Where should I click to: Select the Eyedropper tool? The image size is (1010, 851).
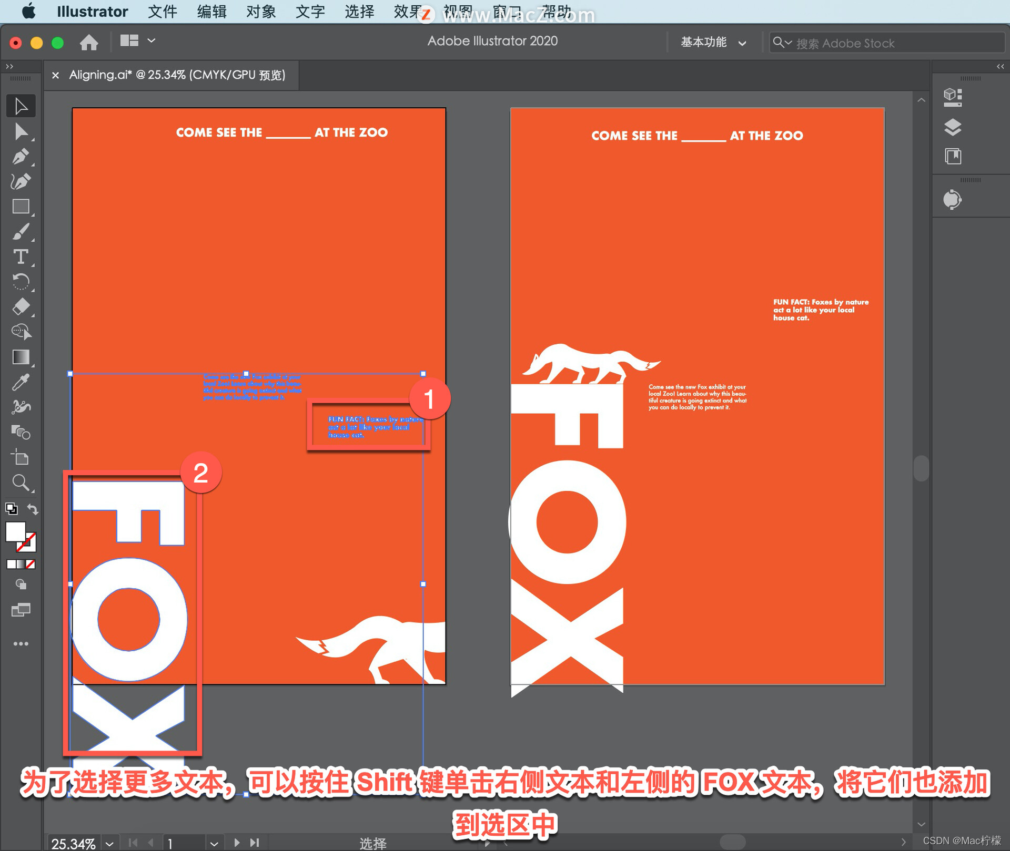[21, 383]
